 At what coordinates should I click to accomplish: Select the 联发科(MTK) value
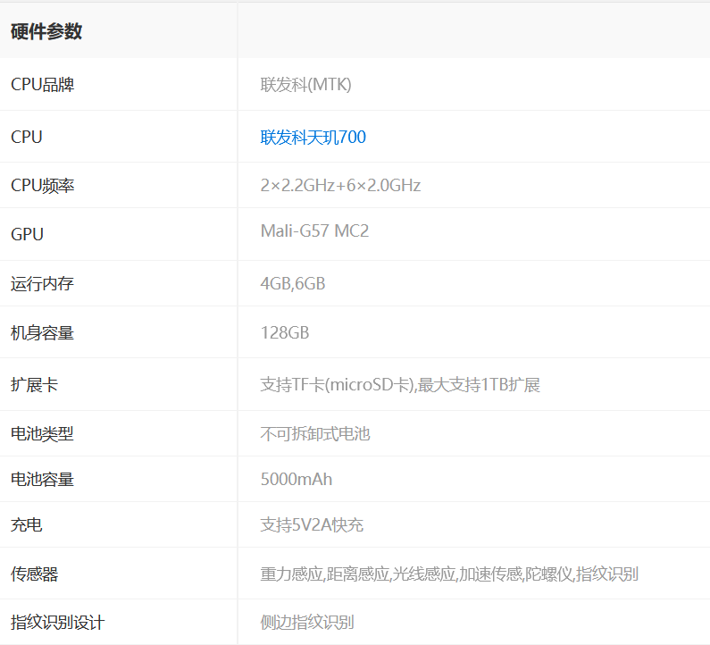tap(305, 85)
